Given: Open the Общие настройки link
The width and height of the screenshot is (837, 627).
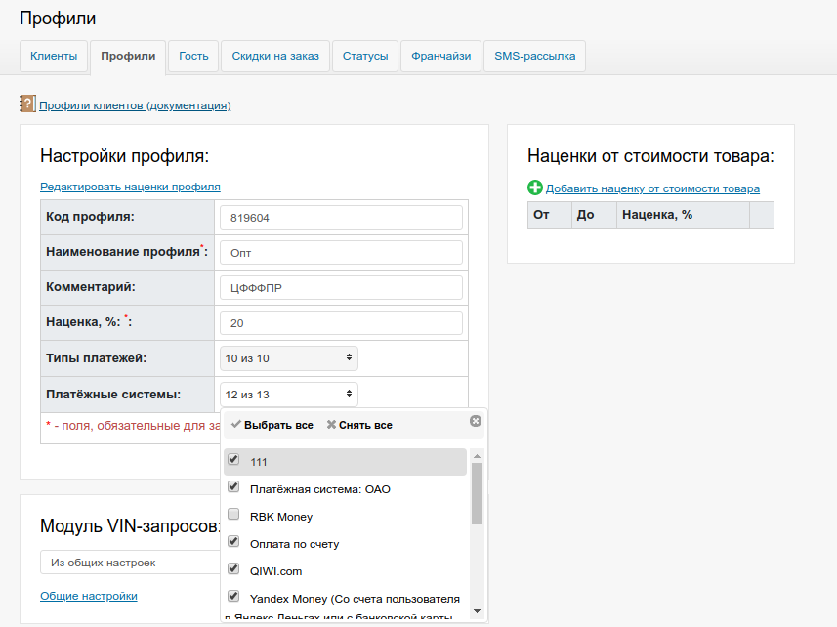Looking at the screenshot, I should click(89, 596).
